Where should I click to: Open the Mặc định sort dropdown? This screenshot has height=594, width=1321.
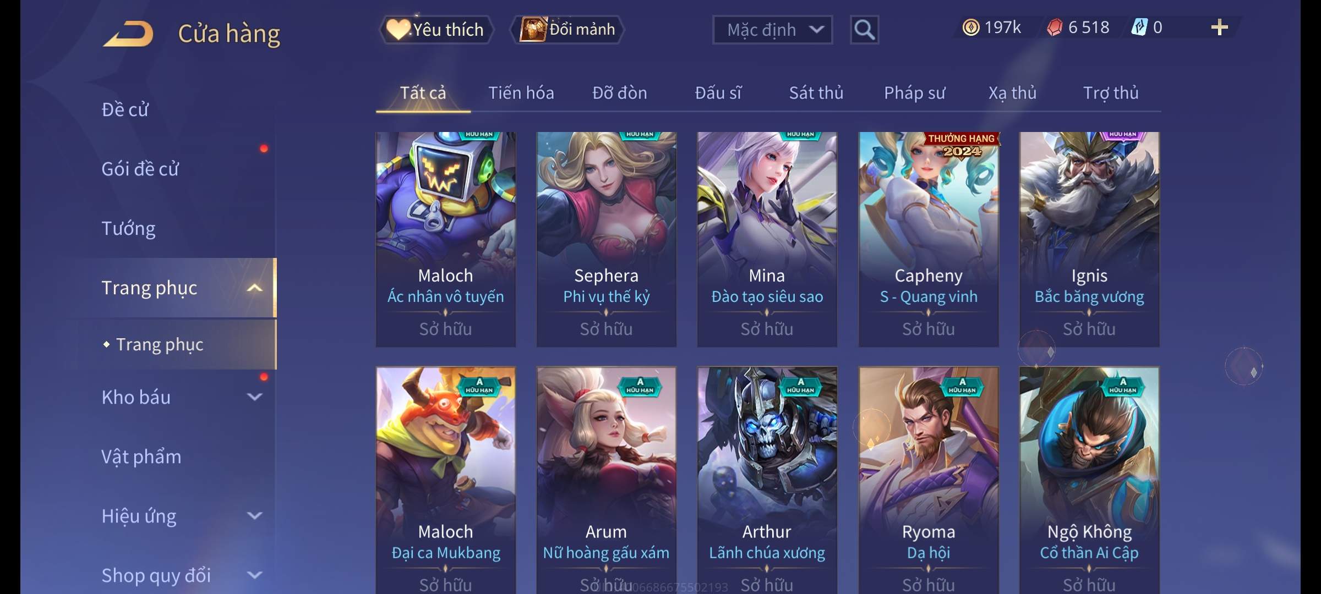pyautogui.click(x=772, y=30)
